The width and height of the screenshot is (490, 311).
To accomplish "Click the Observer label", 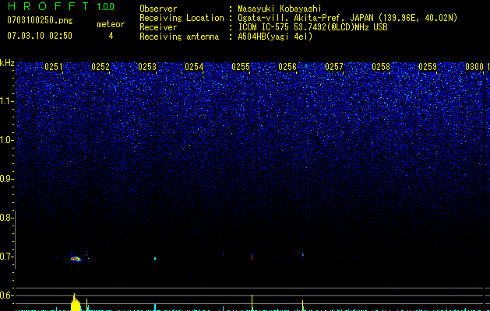I will [x=158, y=9].
